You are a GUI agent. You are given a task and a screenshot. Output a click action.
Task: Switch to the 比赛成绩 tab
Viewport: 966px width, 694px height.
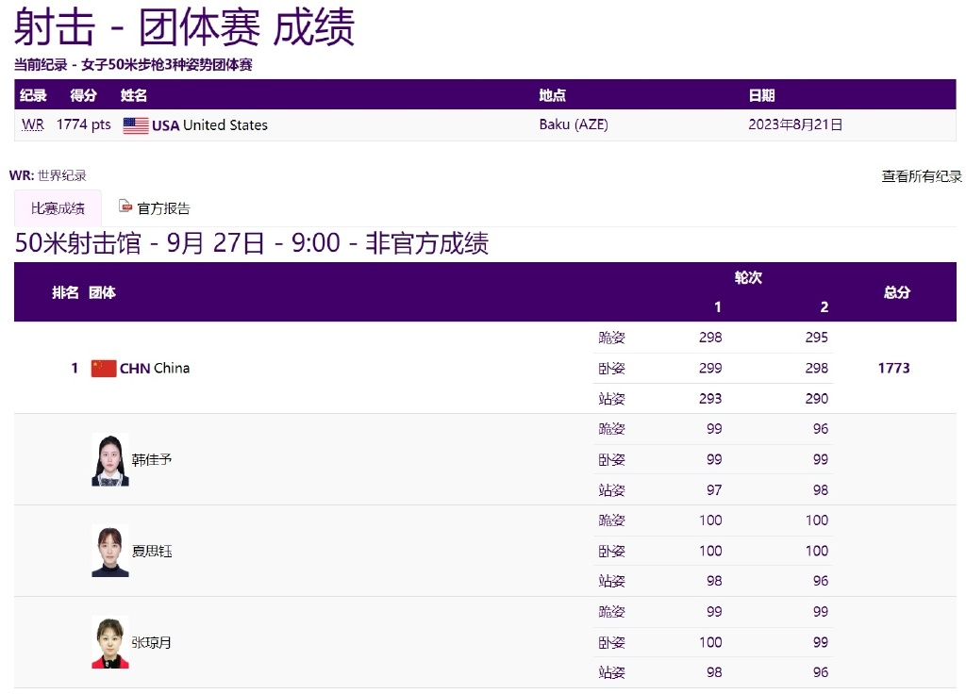pos(58,208)
